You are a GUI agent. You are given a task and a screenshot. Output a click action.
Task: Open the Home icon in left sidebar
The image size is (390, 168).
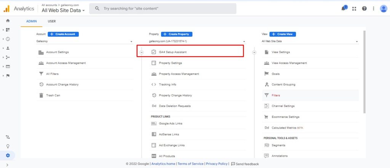(x=8, y=21)
